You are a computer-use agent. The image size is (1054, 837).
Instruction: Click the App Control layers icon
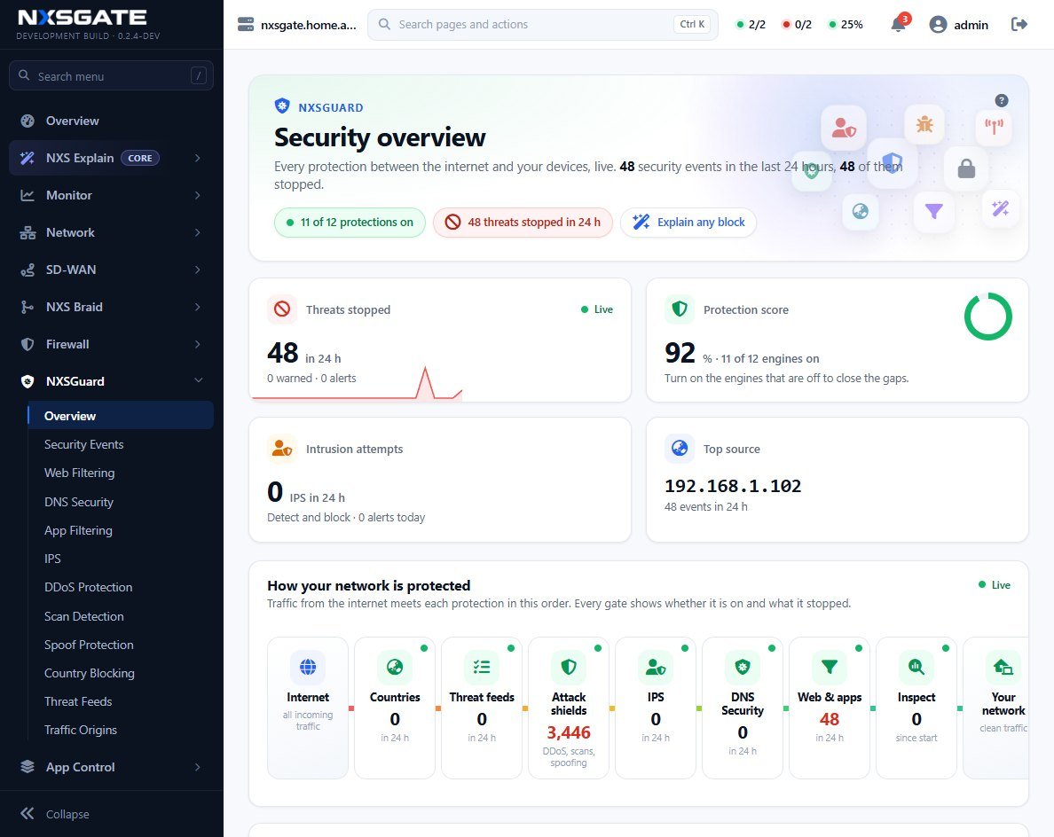(28, 767)
